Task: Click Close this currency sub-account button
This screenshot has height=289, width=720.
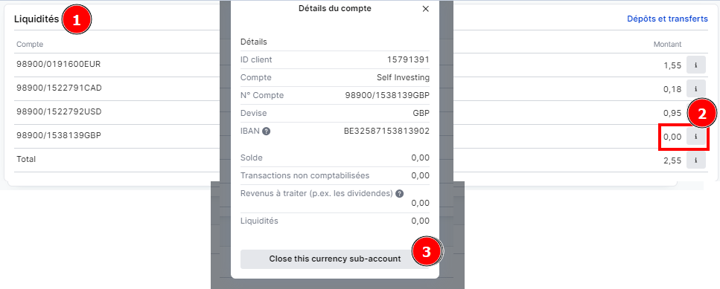Action: [335, 259]
